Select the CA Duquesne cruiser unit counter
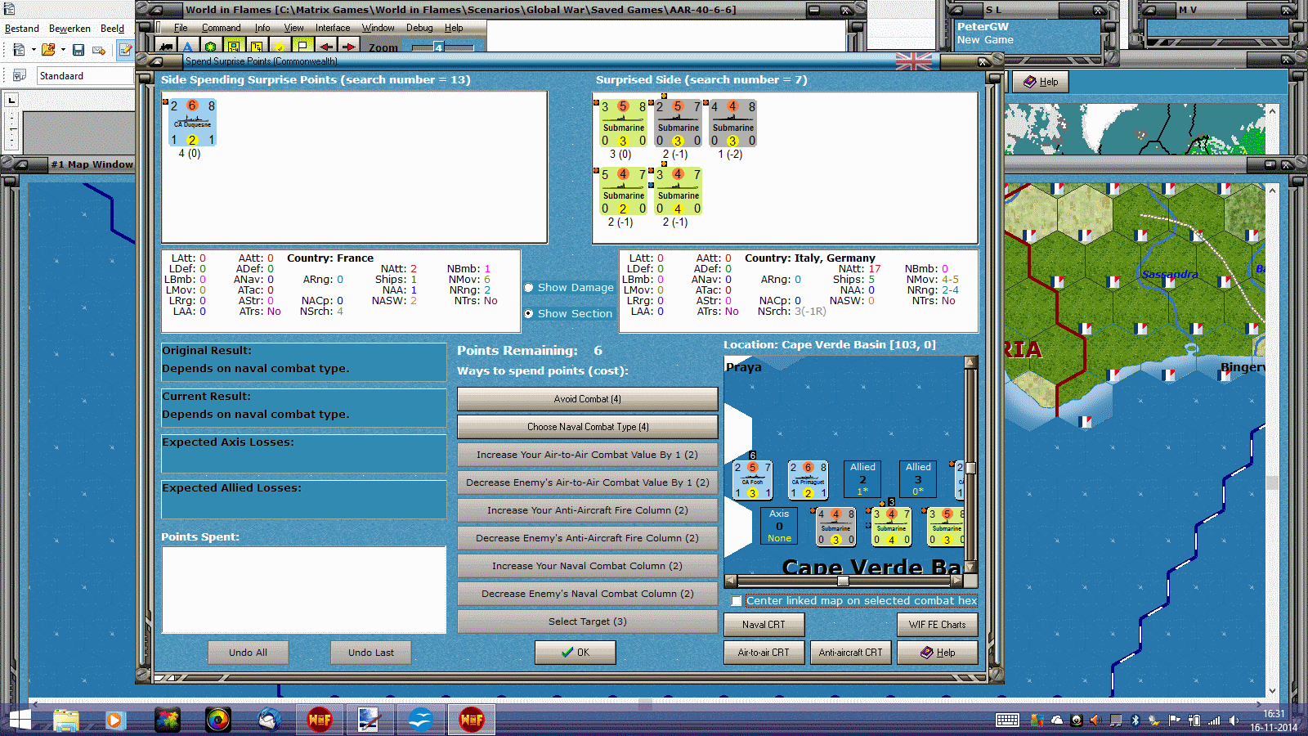 (x=192, y=123)
